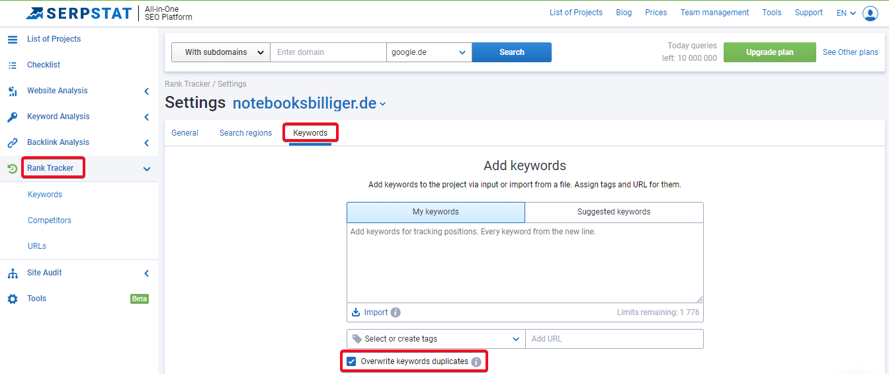This screenshot has width=889, height=374.
Task: Click the Rank Tracker clock icon
Action: (13, 169)
